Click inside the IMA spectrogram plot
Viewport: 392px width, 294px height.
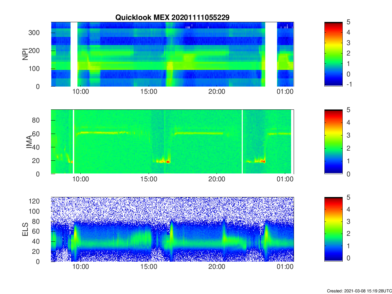point(172,142)
